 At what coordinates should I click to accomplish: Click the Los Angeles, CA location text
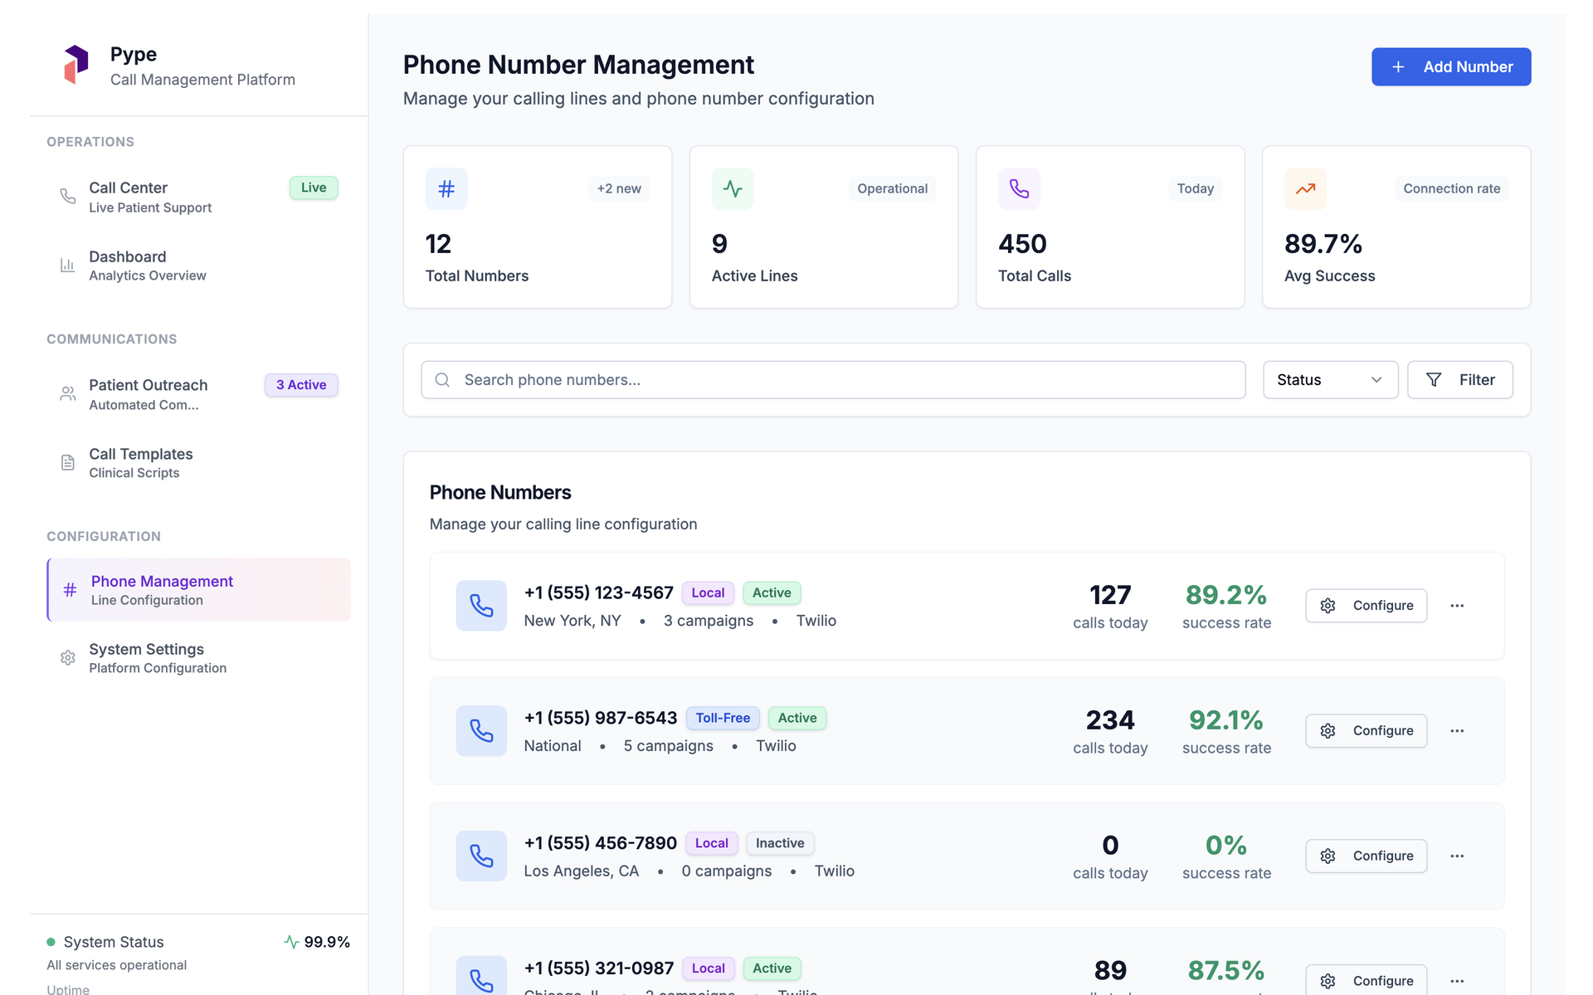582,871
